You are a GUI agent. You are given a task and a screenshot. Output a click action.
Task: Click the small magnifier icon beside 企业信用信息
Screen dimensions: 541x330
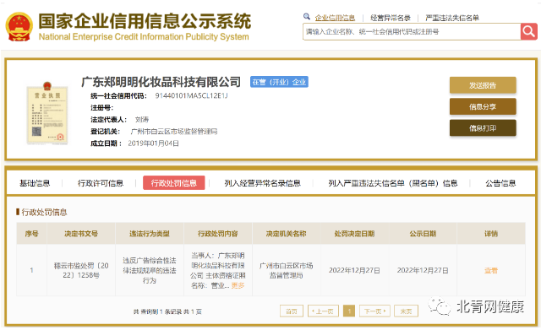[306, 16]
